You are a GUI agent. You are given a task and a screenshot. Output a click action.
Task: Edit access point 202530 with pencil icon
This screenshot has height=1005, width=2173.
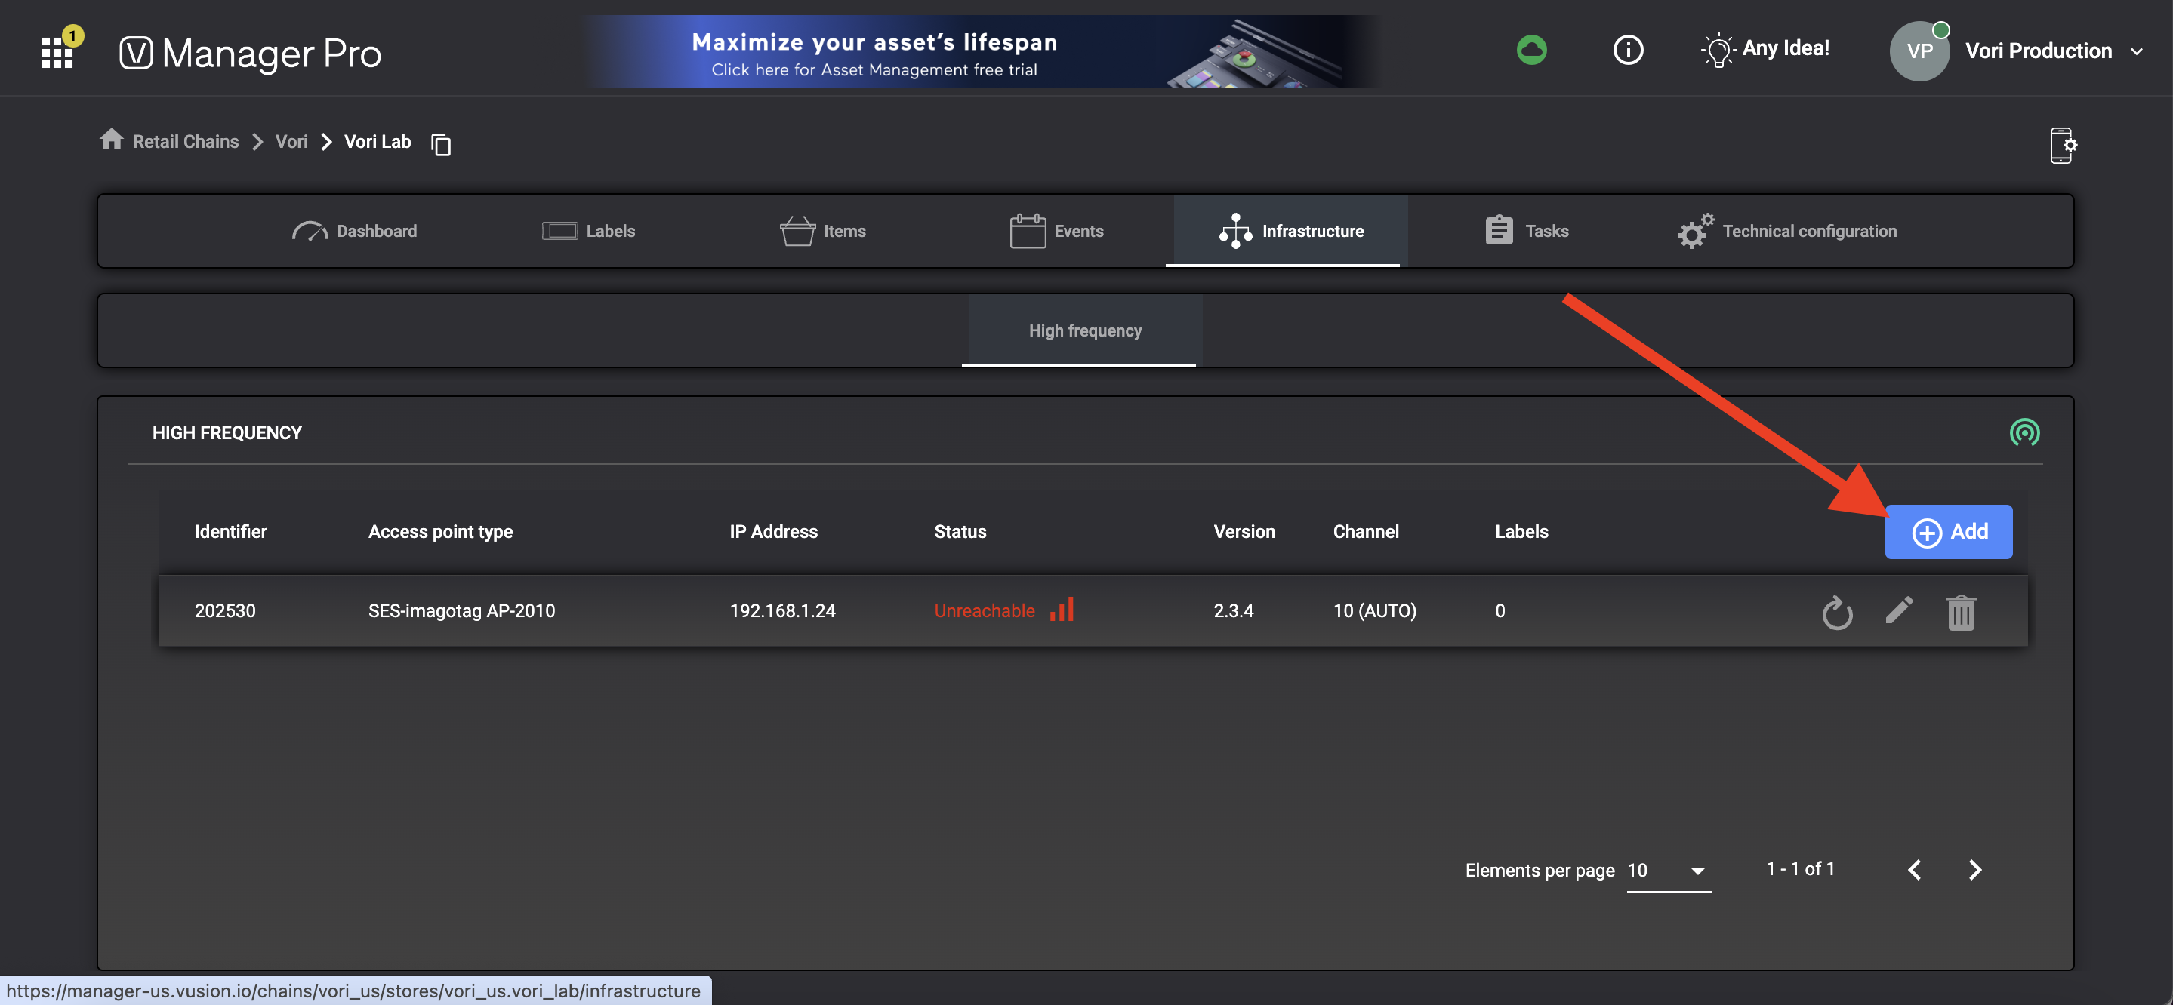(1899, 610)
